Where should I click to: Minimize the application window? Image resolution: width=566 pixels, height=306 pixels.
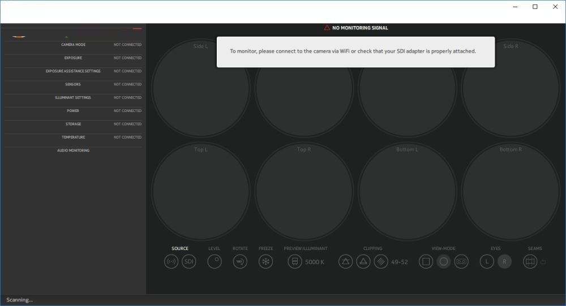[x=515, y=7]
